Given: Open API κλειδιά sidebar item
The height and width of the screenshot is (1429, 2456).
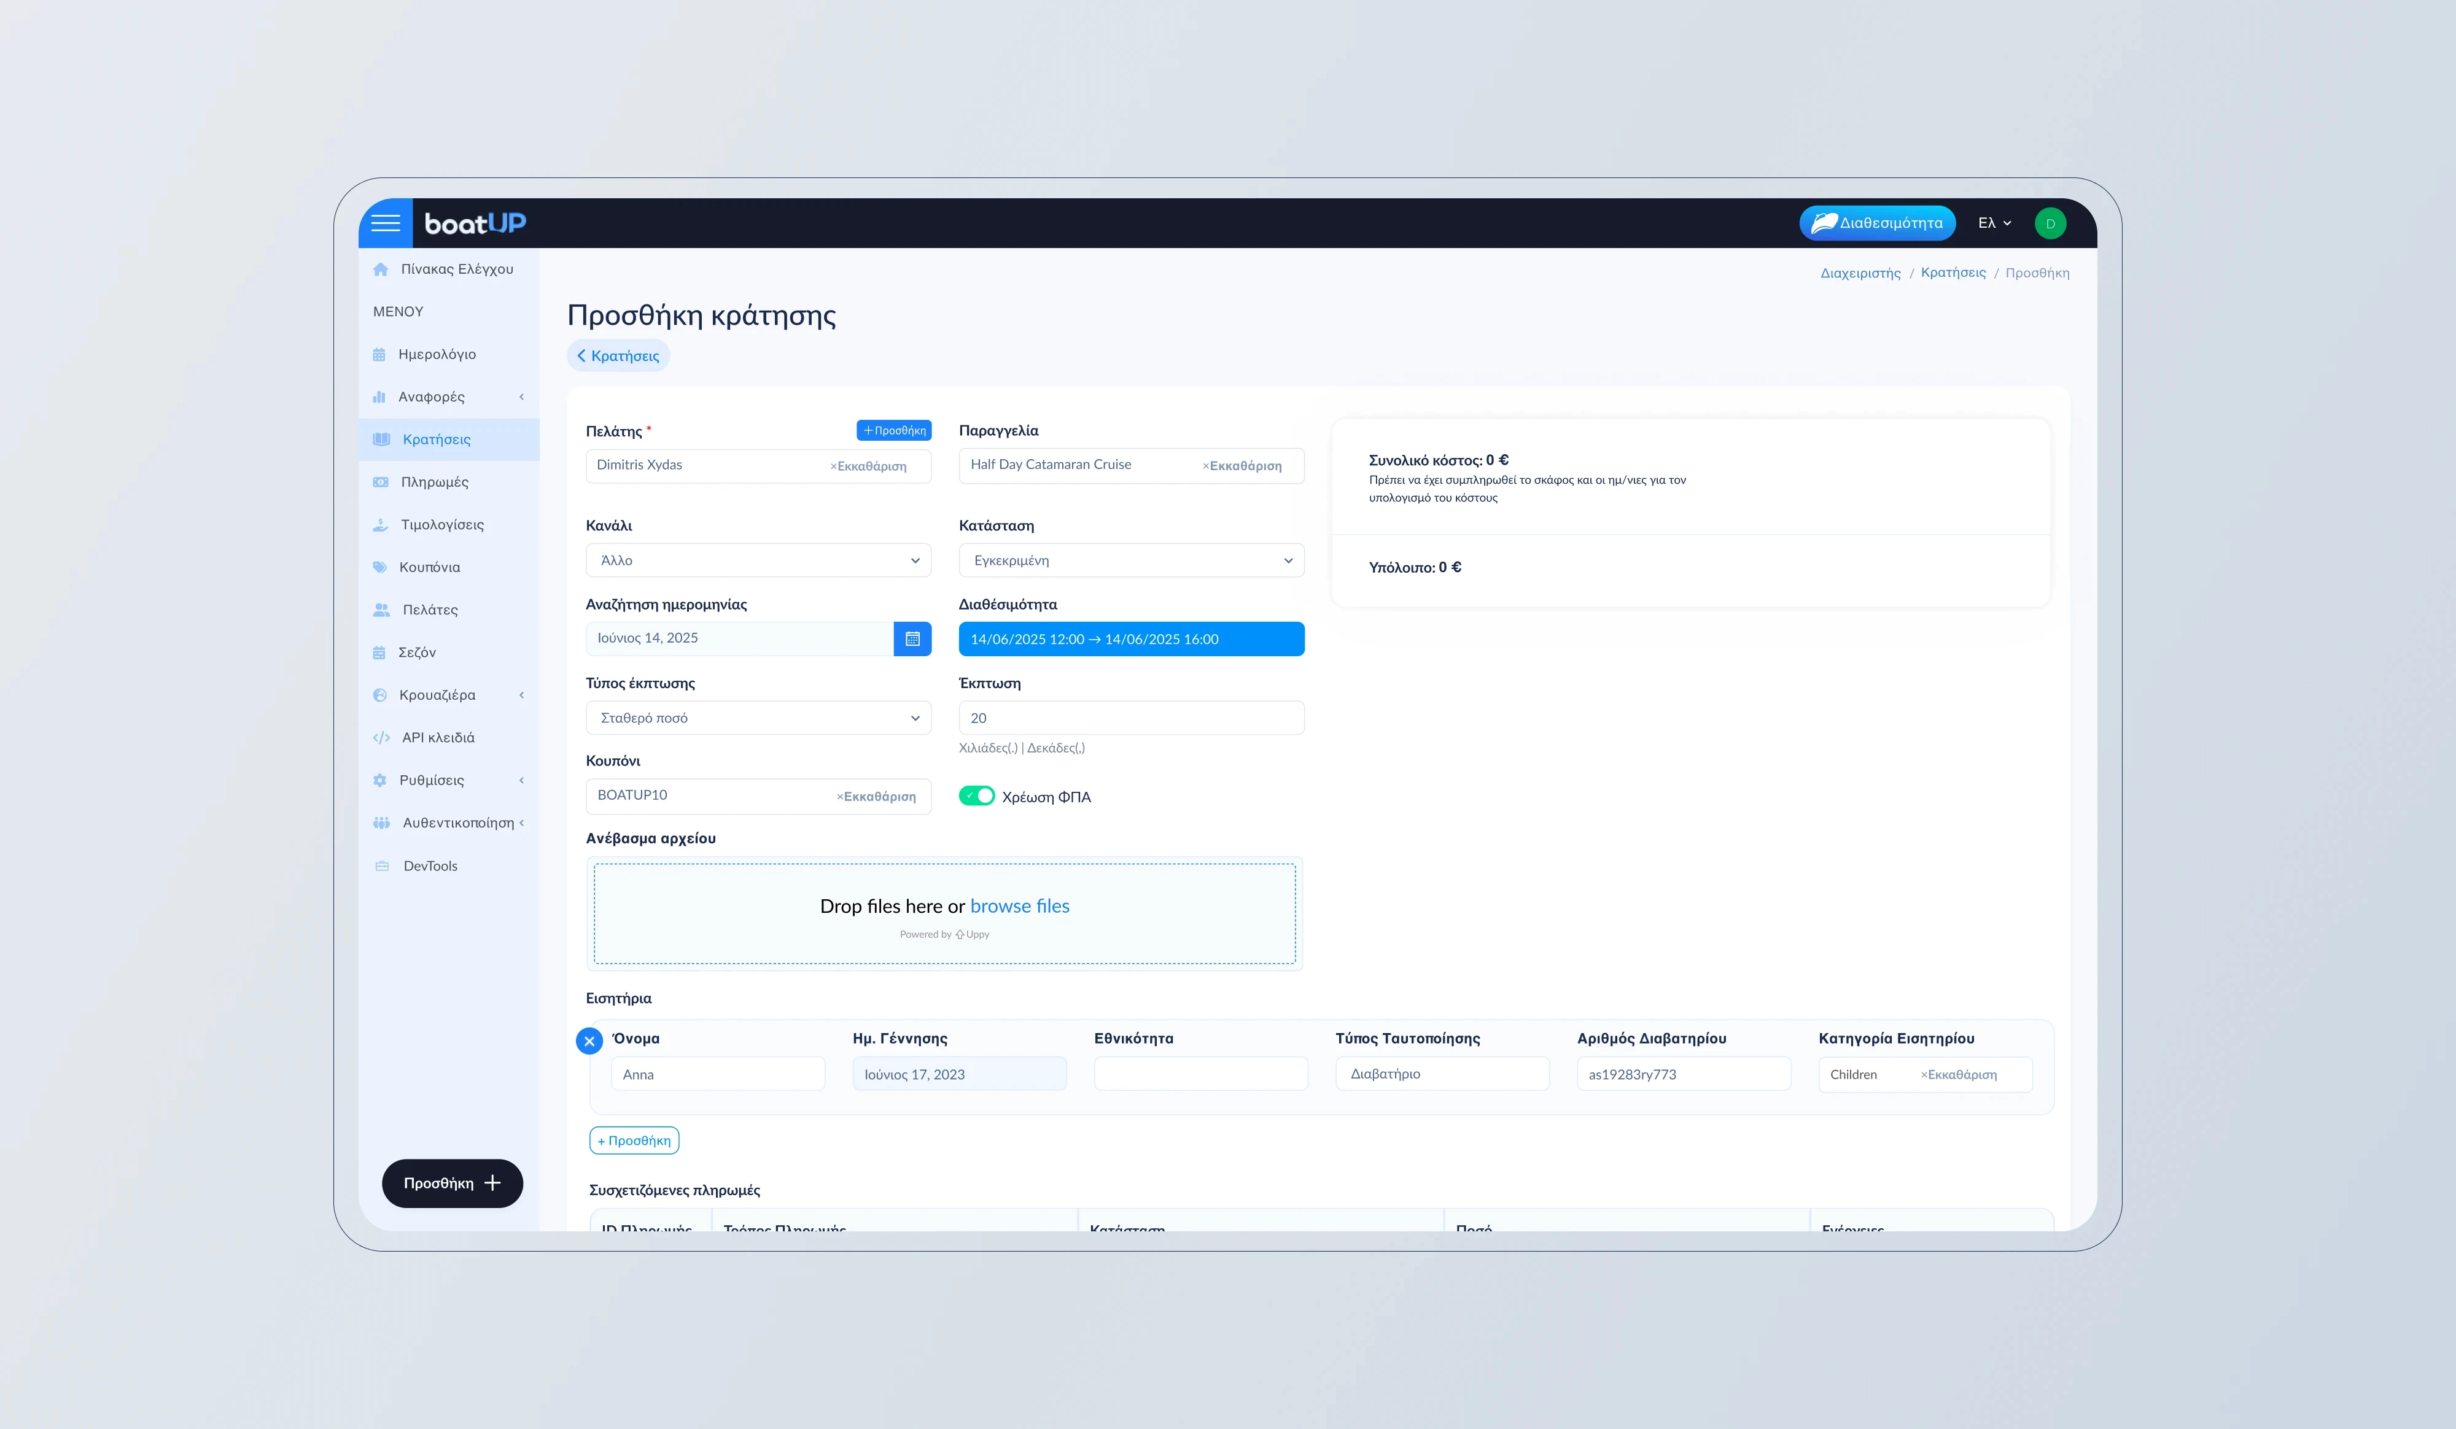Looking at the screenshot, I should point(438,737).
